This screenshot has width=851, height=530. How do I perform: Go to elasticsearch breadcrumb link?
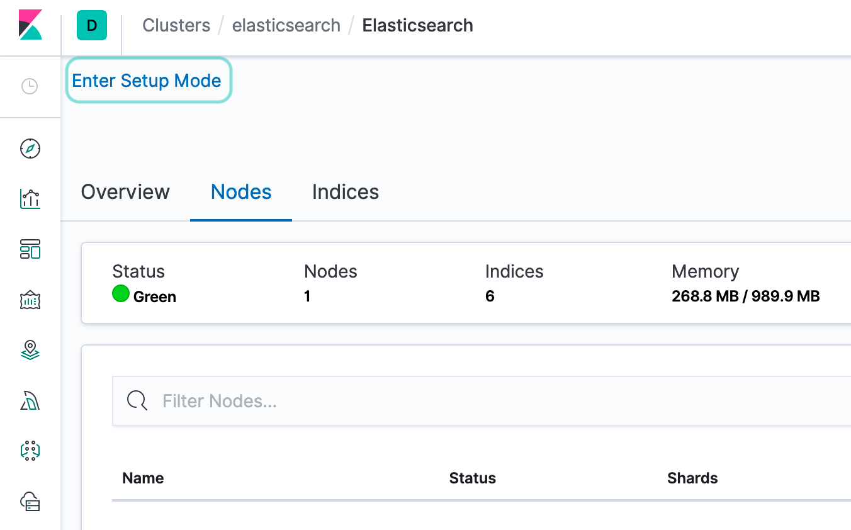[x=286, y=25]
